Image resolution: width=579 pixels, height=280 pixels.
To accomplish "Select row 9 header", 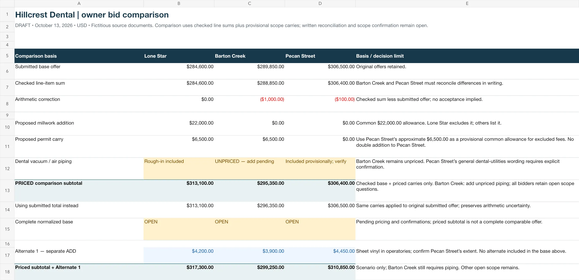I will point(7,115).
